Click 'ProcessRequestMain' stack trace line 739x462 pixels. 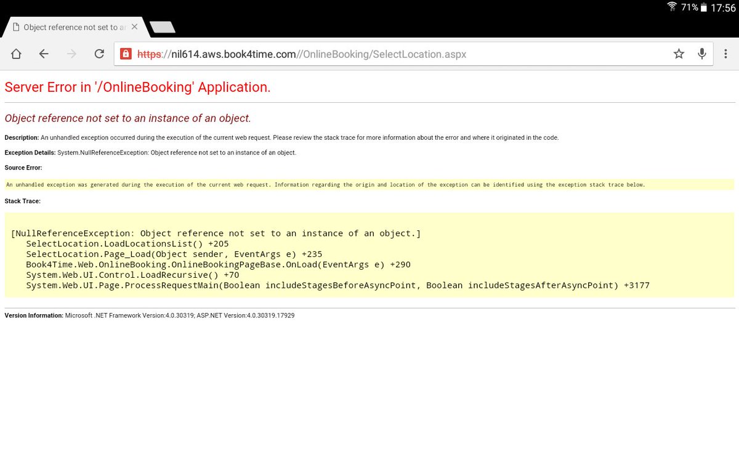(337, 285)
